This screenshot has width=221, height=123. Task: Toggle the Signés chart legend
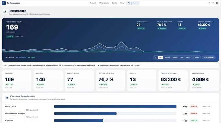click(32, 57)
